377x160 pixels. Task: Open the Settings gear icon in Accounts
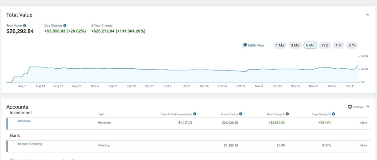(x=350, y=107)
